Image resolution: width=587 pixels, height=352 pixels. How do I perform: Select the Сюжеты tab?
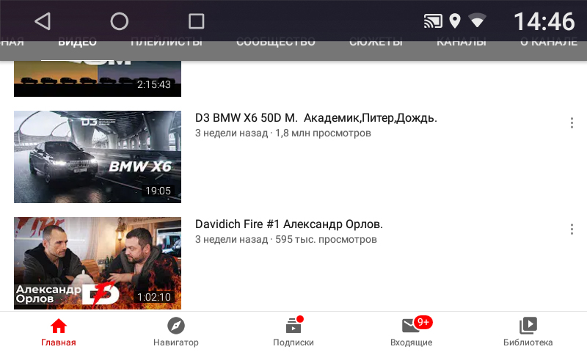376,43
